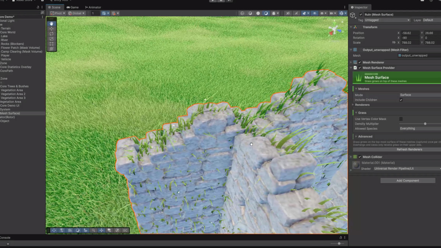441x248 pixels.
Task: Click the magnifier icon in bottom overlay toolbar
Action: point(93,230)
